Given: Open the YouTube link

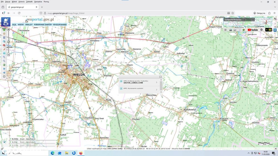Looking at the screenshot, I should click(253, 30).
